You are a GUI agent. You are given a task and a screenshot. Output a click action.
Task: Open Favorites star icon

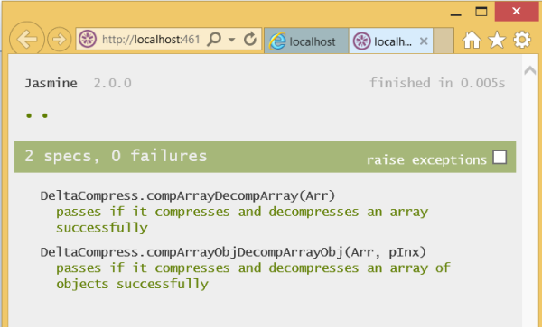click(497, 40)
